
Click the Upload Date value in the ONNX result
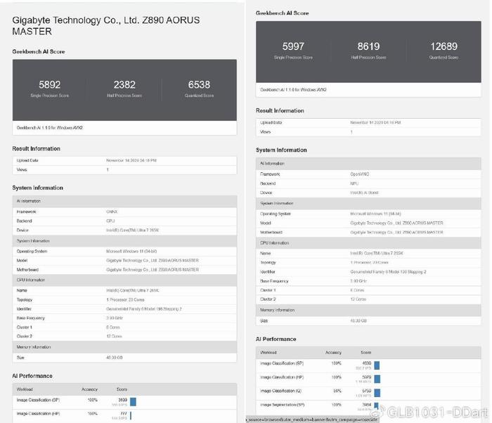coord(131,160)
